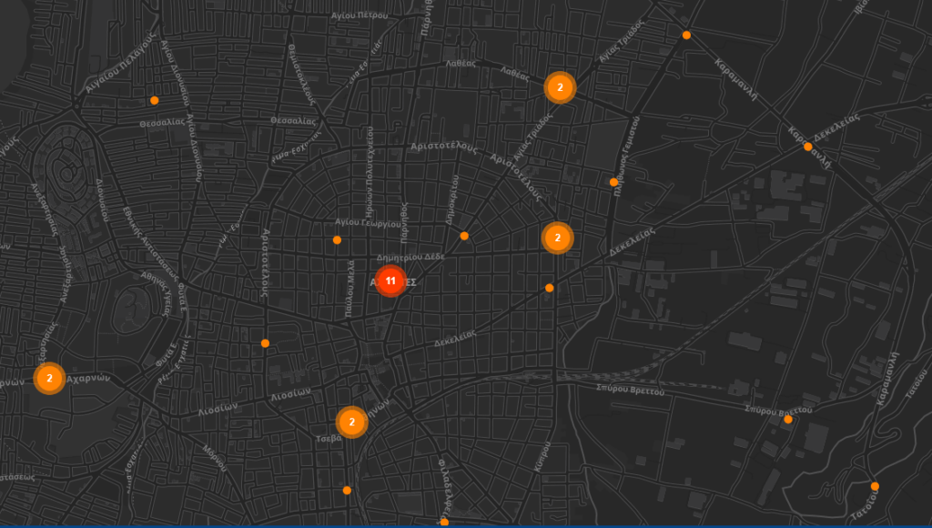The image size is (932, 528).
Task: Click the Μόρνου street label
Action: coord(215,459)
